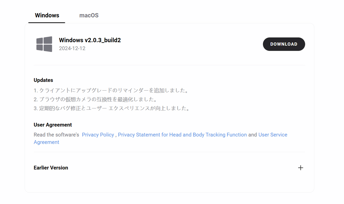The image size is (344, 204).
Task: Open Privacy Statement for Head and Body Tracking
Action: point(182,135)
